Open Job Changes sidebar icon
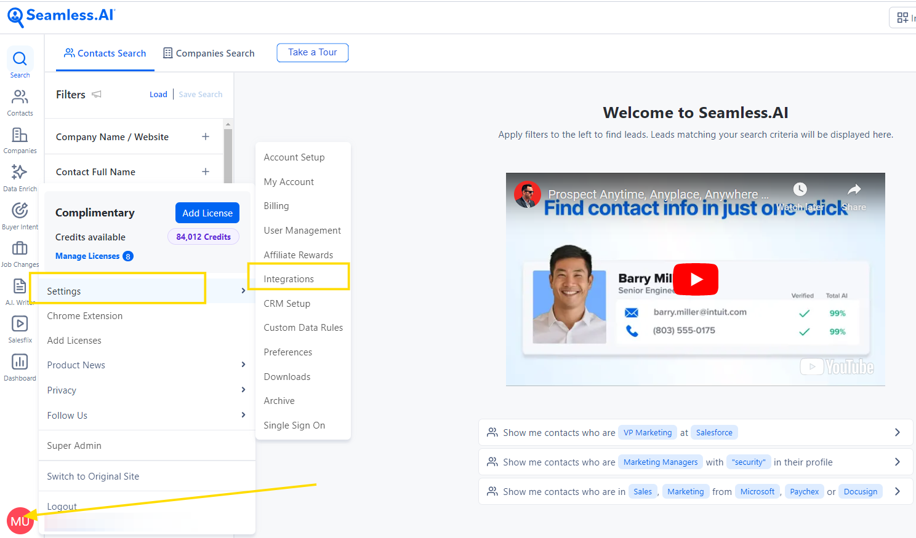Screen dimensions: 916x538 [x=20, y=254]
